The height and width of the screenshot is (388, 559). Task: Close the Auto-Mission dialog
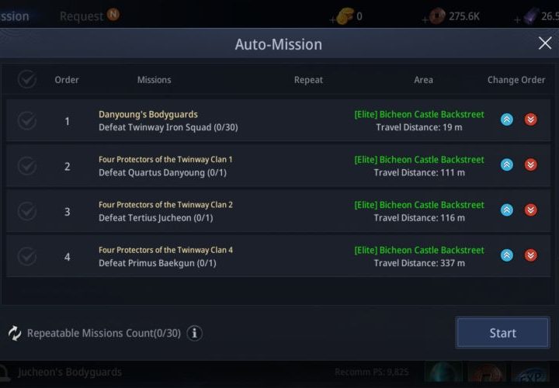pyautogui.click(x=545, y=43)
